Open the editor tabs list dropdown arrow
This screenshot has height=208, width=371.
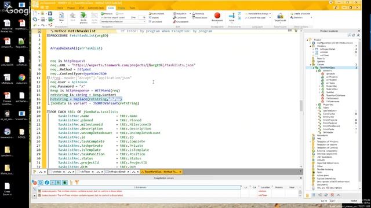[x=300, y=171]
